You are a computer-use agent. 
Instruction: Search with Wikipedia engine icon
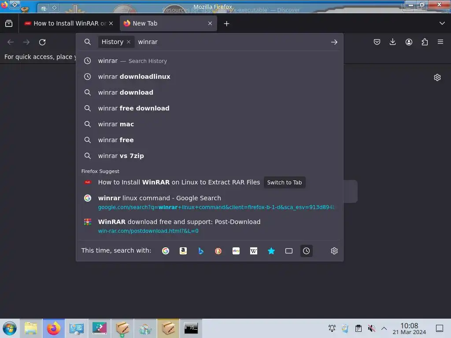[254, 251]
